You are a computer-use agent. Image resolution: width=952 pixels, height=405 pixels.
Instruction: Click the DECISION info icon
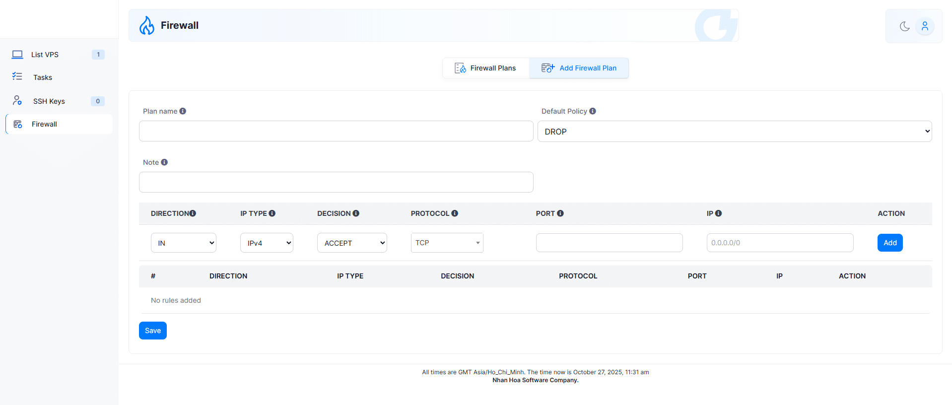click(x=356, y=213)
